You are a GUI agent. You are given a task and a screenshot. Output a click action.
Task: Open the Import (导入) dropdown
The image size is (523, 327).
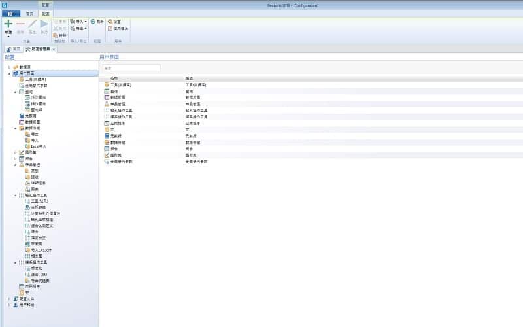[x=78, y=21]
